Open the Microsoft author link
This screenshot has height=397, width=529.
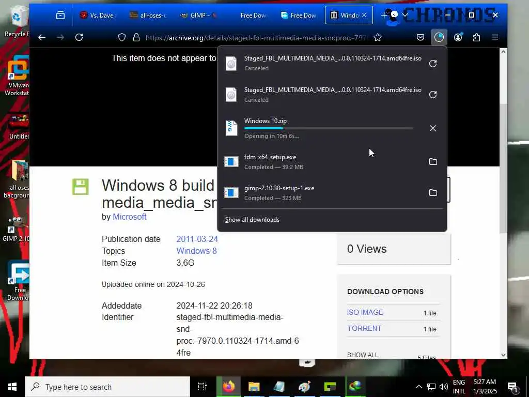[130, 217]
